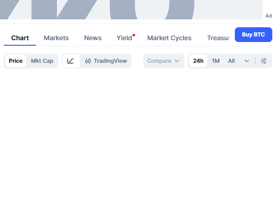Show All time price history
Screen dimensions: 276x217
(231, 61)
